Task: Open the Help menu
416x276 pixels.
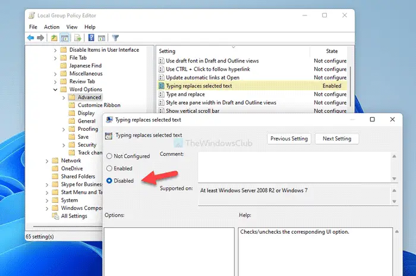Action: pyautogui.click(x=90, y=27)
